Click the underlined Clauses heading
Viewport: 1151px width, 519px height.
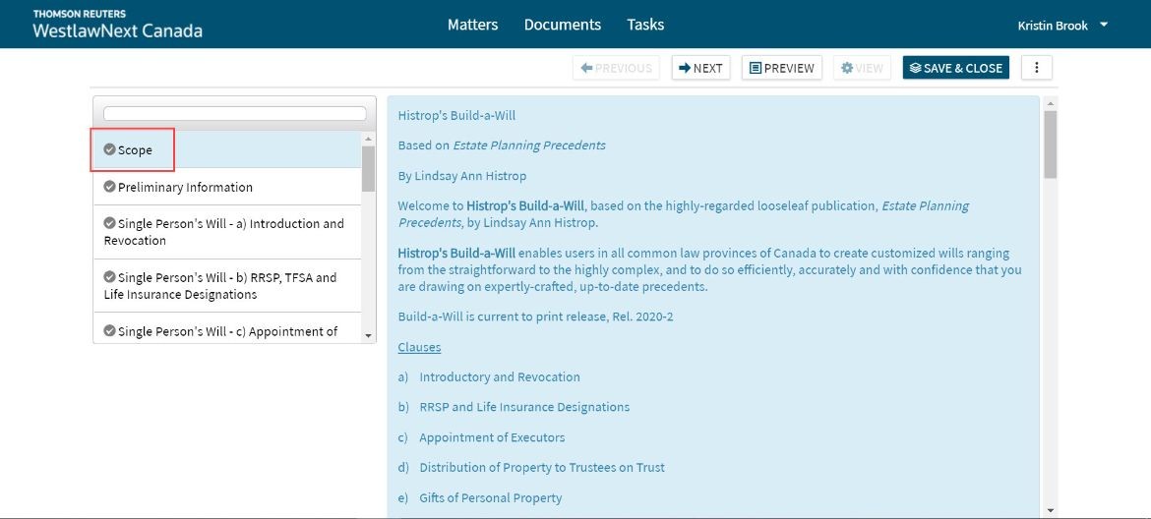[x=419, y=347]
